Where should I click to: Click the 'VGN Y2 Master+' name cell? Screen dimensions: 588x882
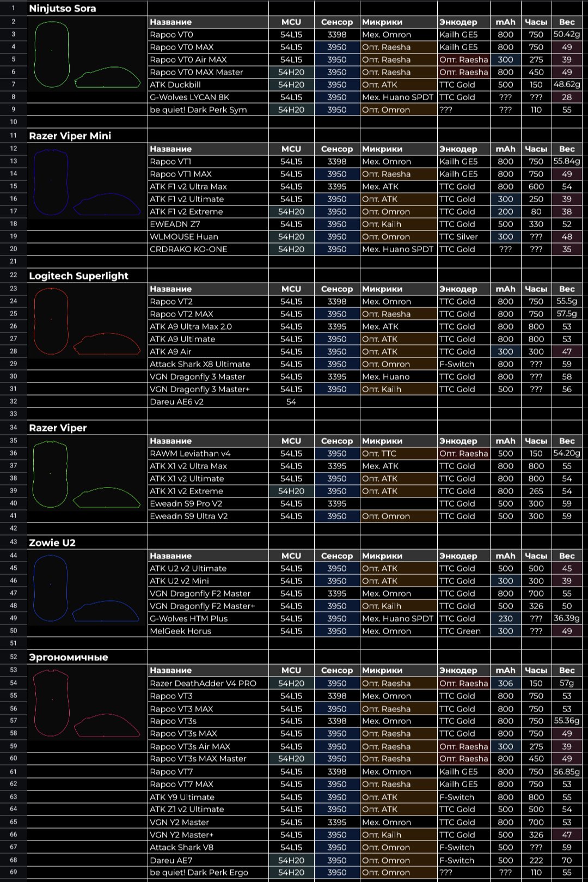(209, 835)
